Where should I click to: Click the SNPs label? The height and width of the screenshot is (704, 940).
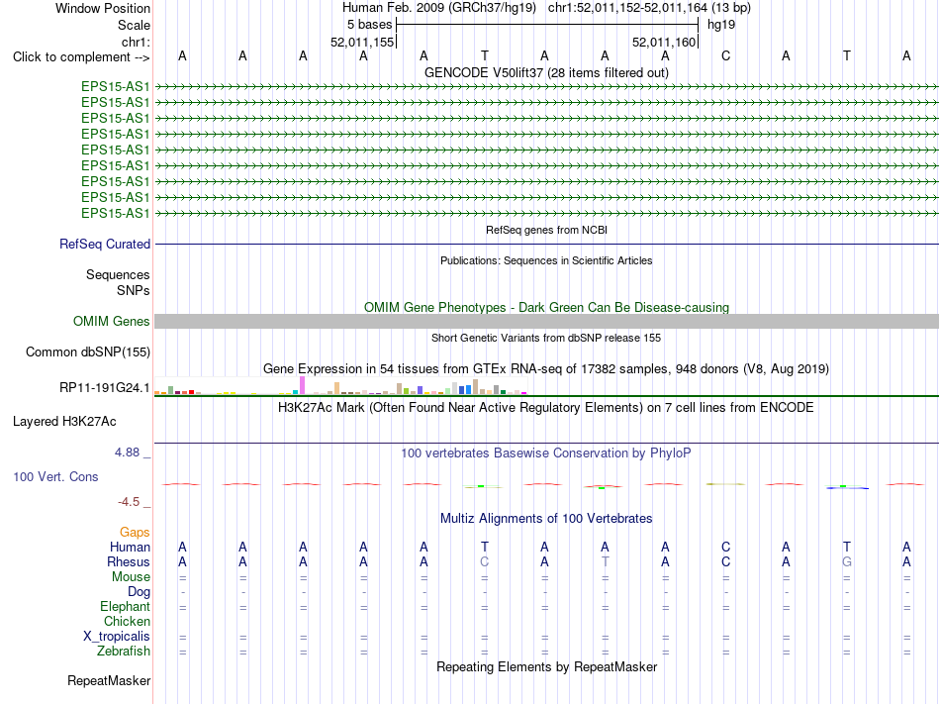(x=134, y=290)
